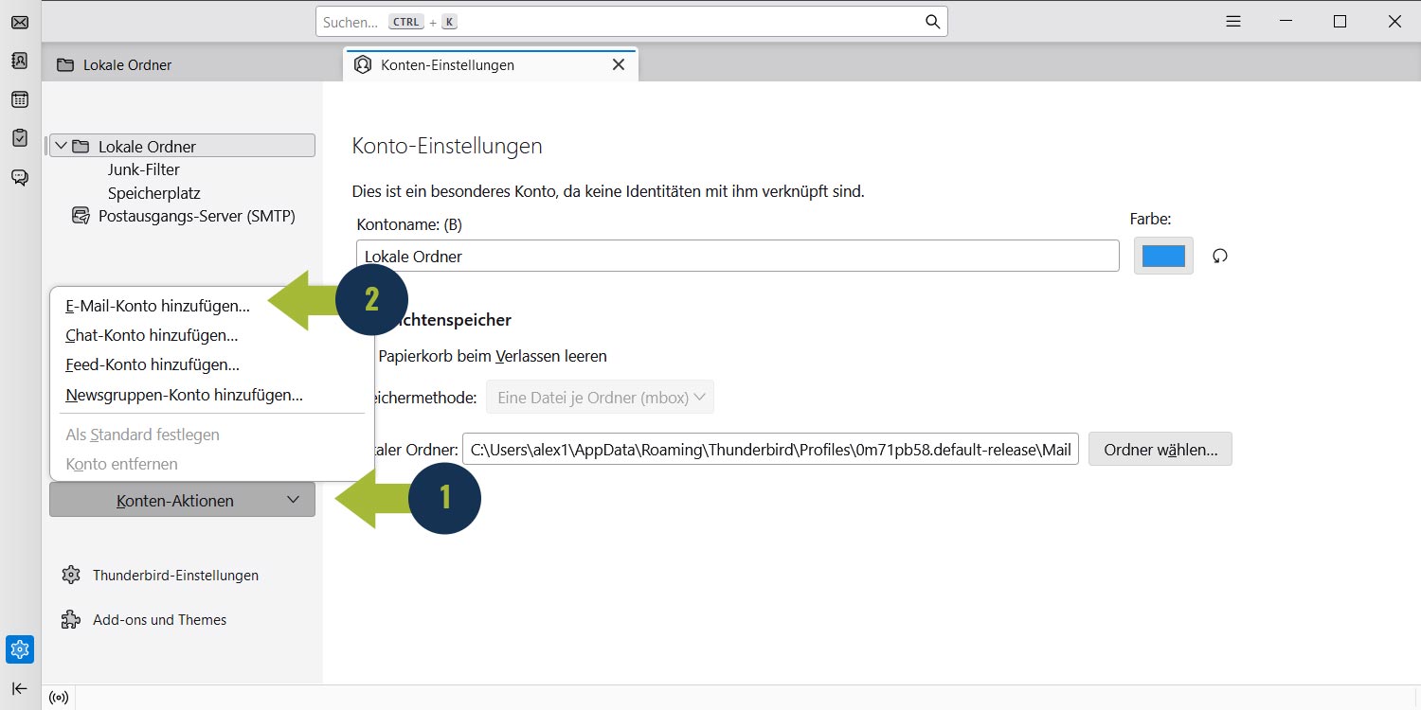Viewport: 1421px width, 710px height.
Task: Click the Lokale Ordner folder icon in tree
Action: [x=81, y=146]
